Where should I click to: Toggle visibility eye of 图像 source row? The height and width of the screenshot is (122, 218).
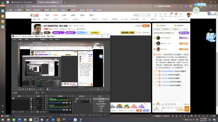click(43, 98)
